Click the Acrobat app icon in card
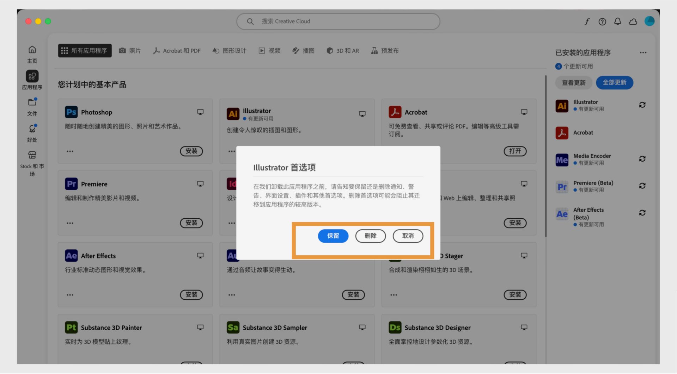The width and height of the screenshot is (677, 374). pos(395,112)
